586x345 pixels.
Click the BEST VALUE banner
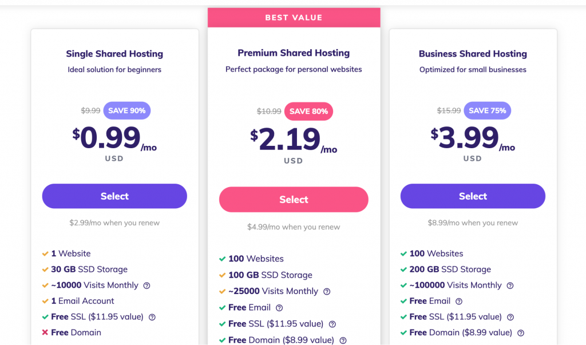pyautogui.click(x=294, y=18)
